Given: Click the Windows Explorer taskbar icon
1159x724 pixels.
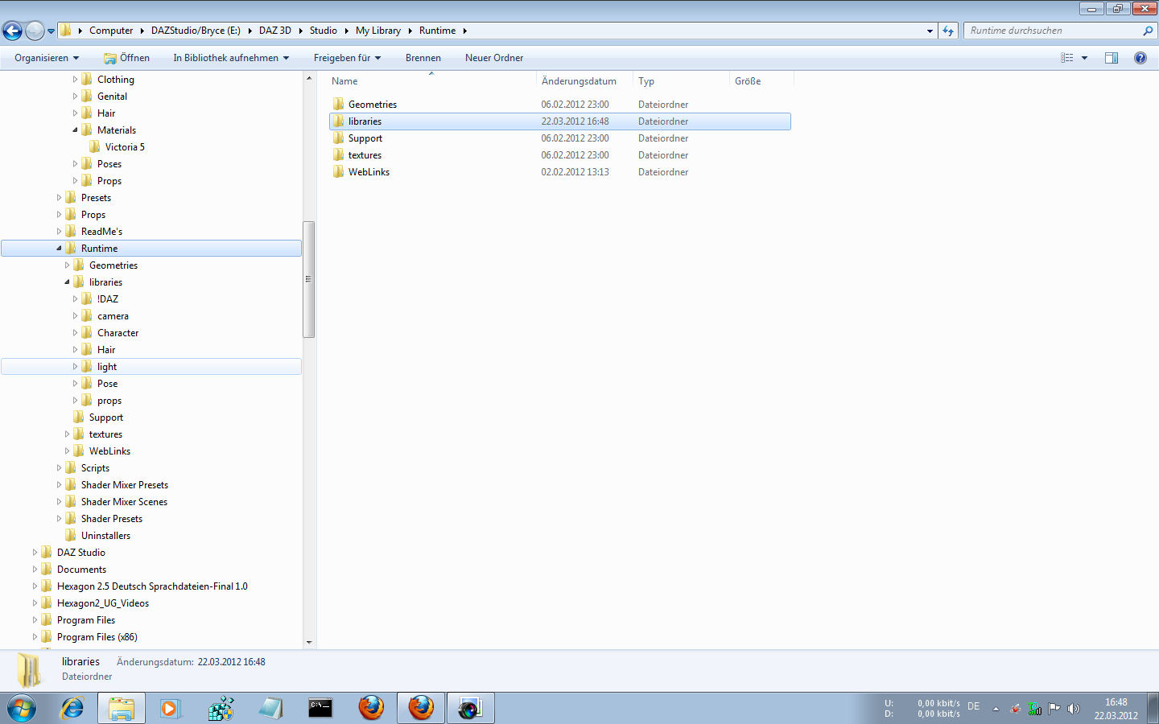Looking at the screenshot, I should [x=122, y=708].
